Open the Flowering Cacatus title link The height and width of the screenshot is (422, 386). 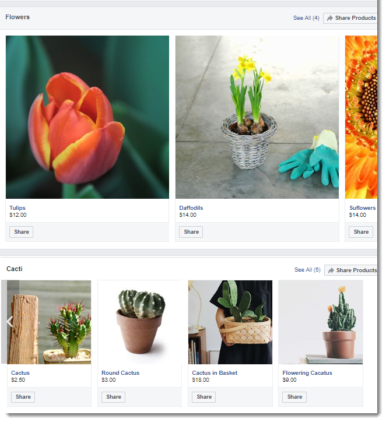click(x=307, y=373)
